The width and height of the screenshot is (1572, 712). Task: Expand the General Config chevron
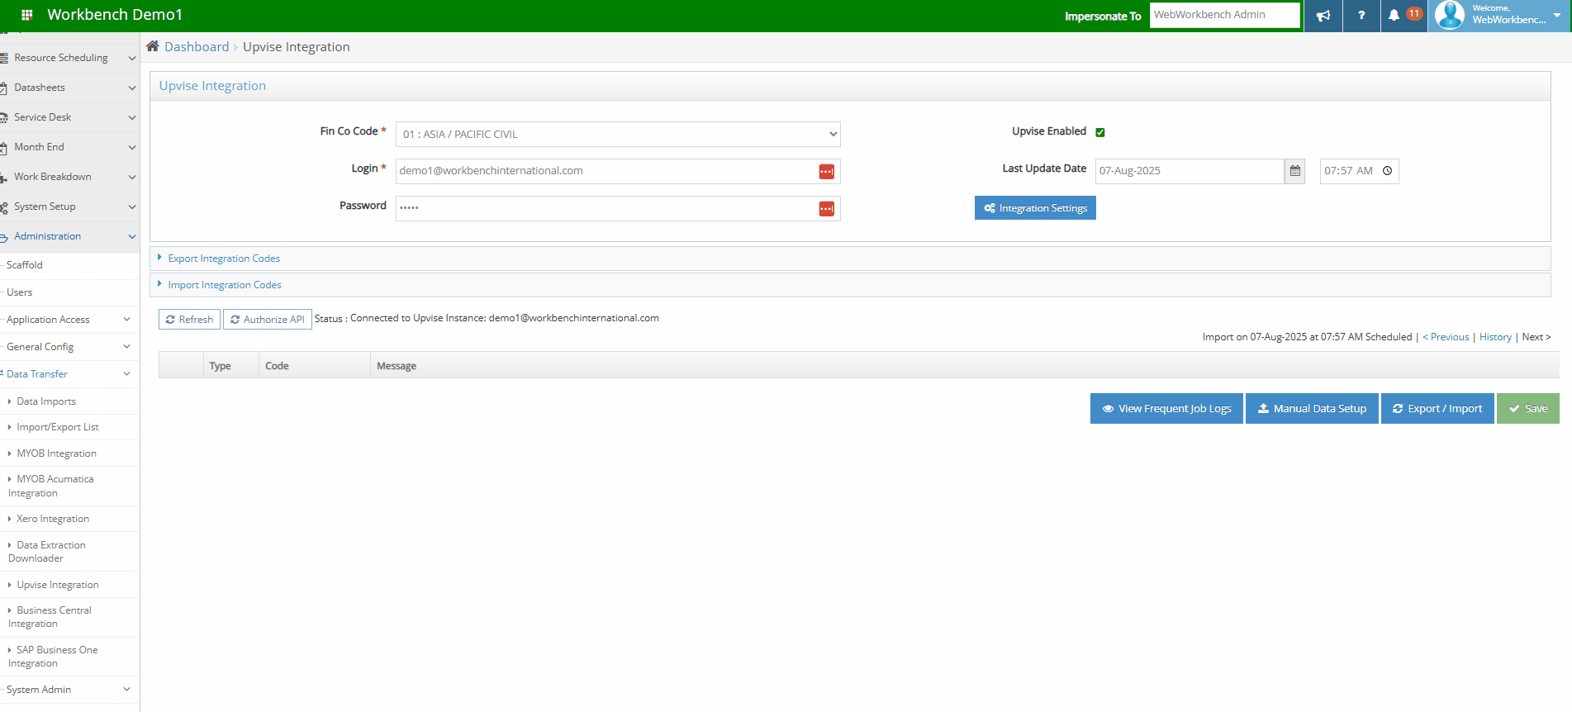(x=126, y=347)
